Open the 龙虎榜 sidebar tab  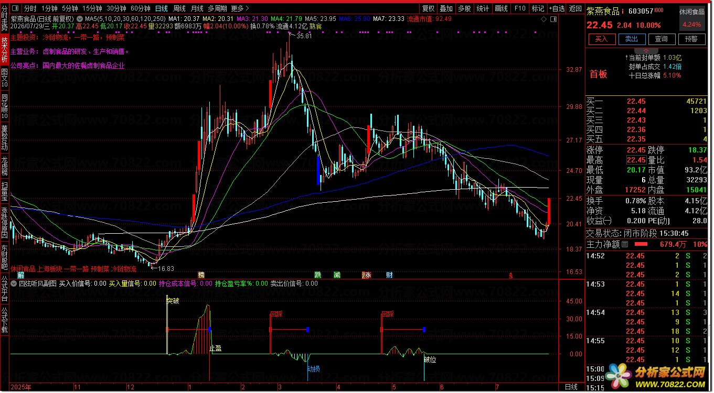pos(5,166)
